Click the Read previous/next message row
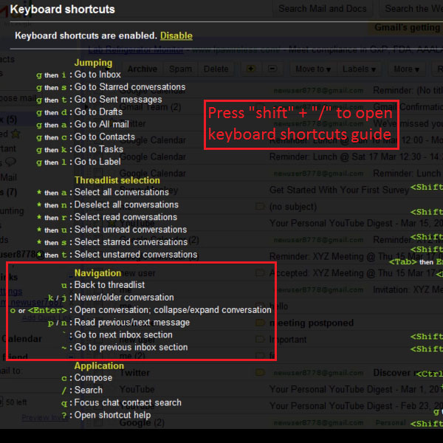 tap(119, 322)
